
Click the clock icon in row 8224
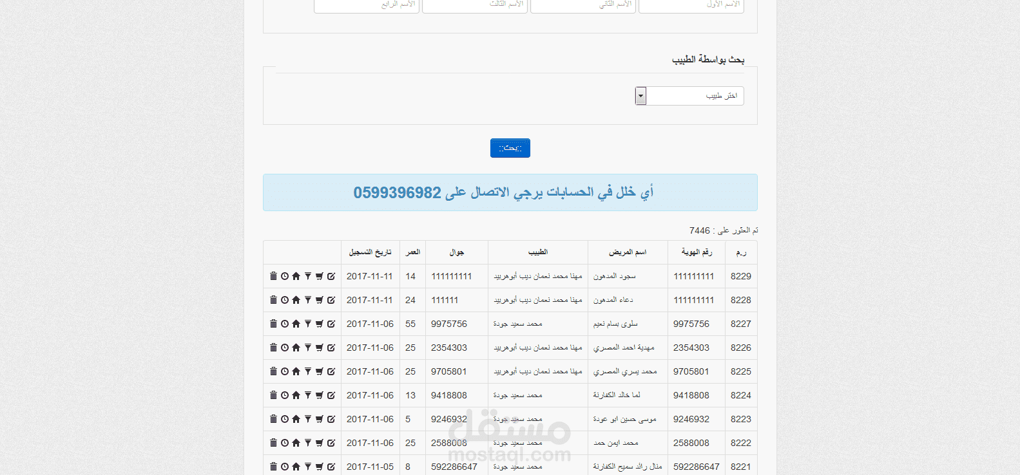click(x=285, y=395)
